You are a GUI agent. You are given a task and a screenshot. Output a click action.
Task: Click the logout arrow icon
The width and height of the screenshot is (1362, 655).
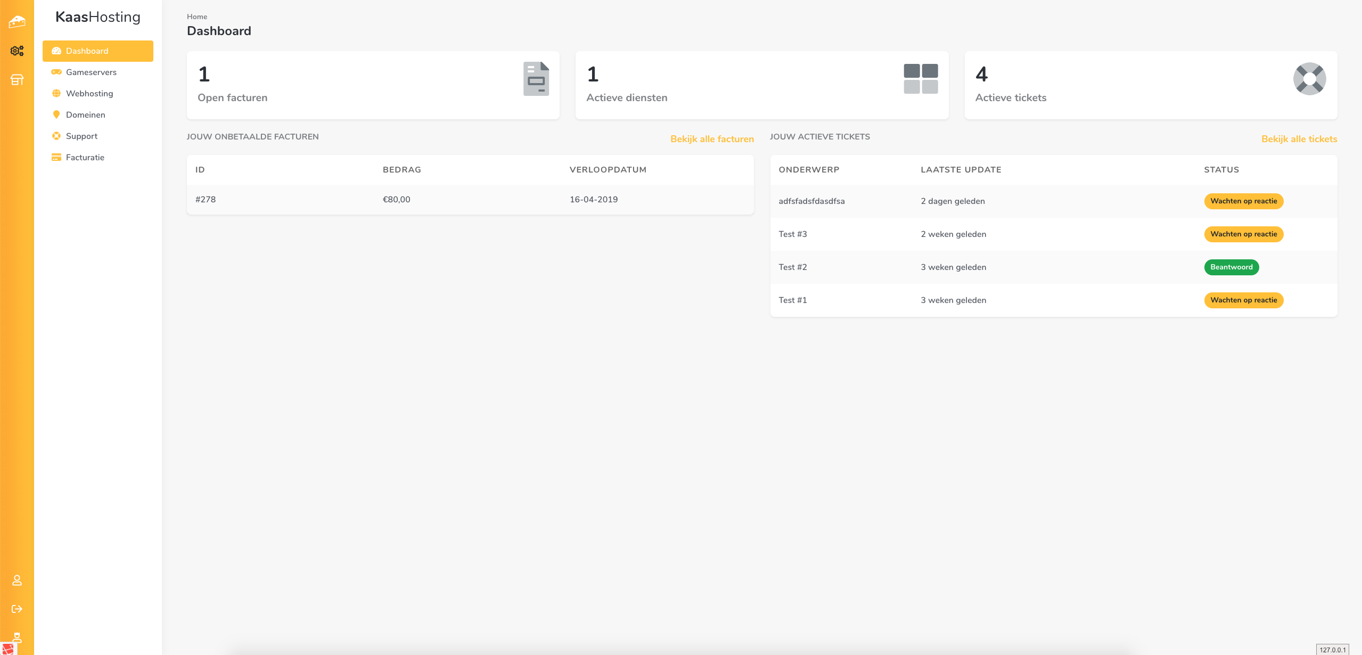click(x=17, y=609)
